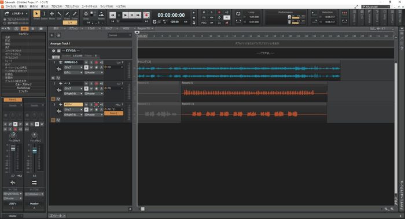Click エフェクト in properties panel
The height and width of the screenshot is (219, 405).
tap(23, 91)
